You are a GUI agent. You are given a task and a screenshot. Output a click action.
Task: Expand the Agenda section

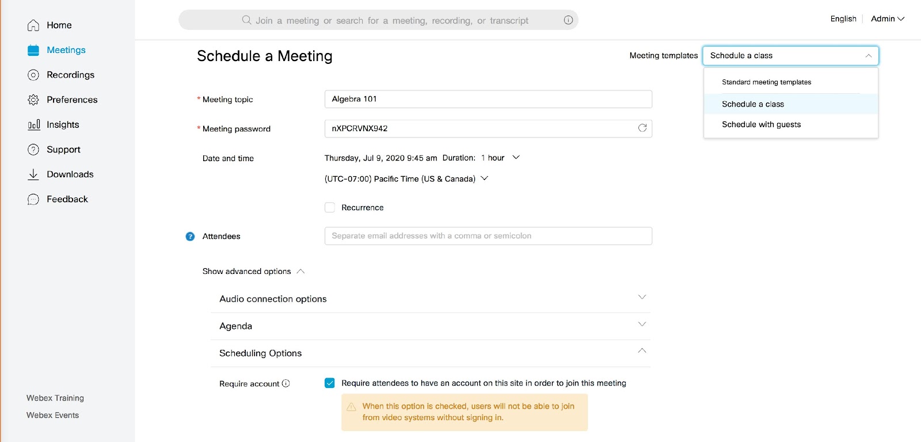click(642, 325)
